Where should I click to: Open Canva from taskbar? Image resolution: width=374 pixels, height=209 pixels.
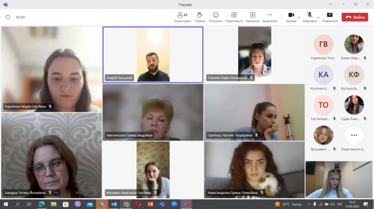click(x=174, y=204)
